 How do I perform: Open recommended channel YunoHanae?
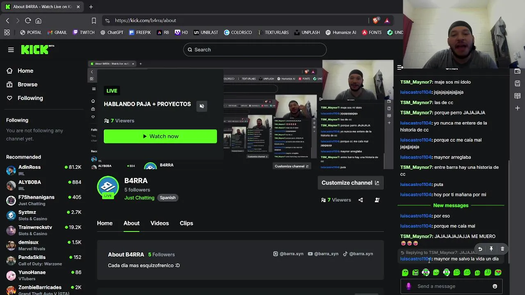pos(44,275)
